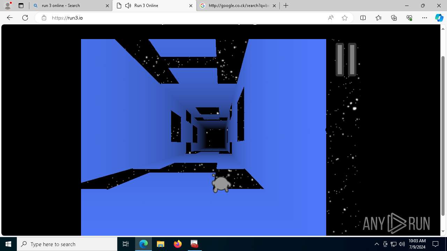Go back to previous page
The width and height of the screenshot is (447, 251).
[10, 18]
